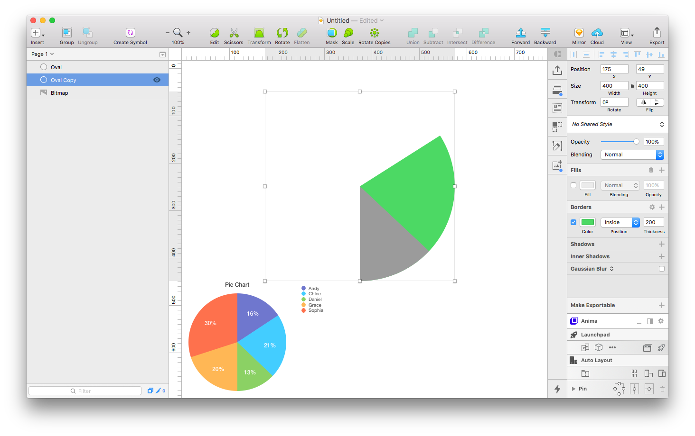
Task: Click the Group toolbar icon
Action: point(66,33)
